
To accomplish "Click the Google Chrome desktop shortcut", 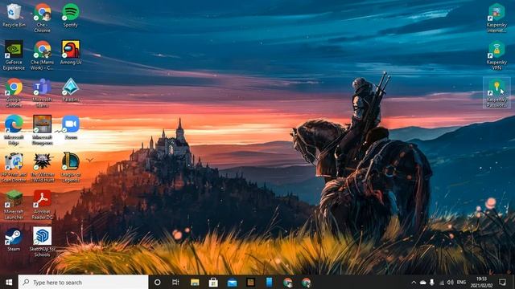I will click(x=14, y=93).
